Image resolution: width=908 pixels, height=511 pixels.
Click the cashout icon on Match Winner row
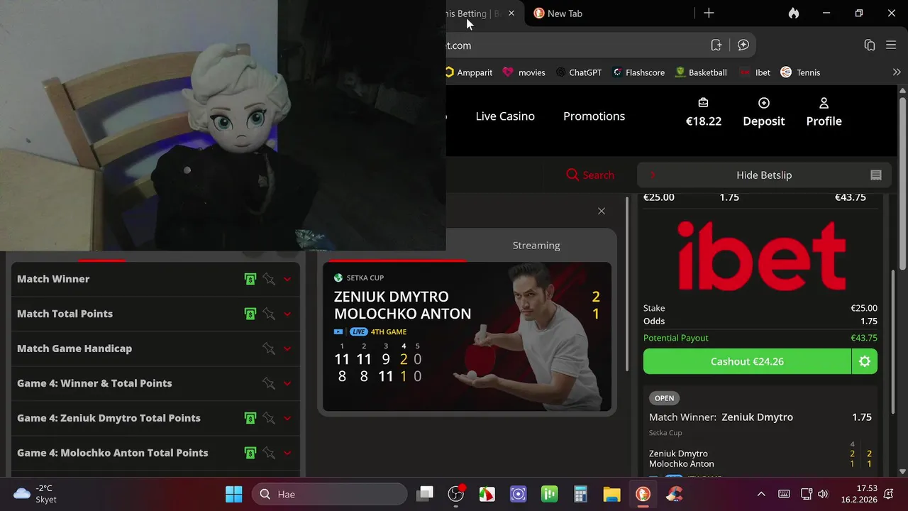[250, 279]
